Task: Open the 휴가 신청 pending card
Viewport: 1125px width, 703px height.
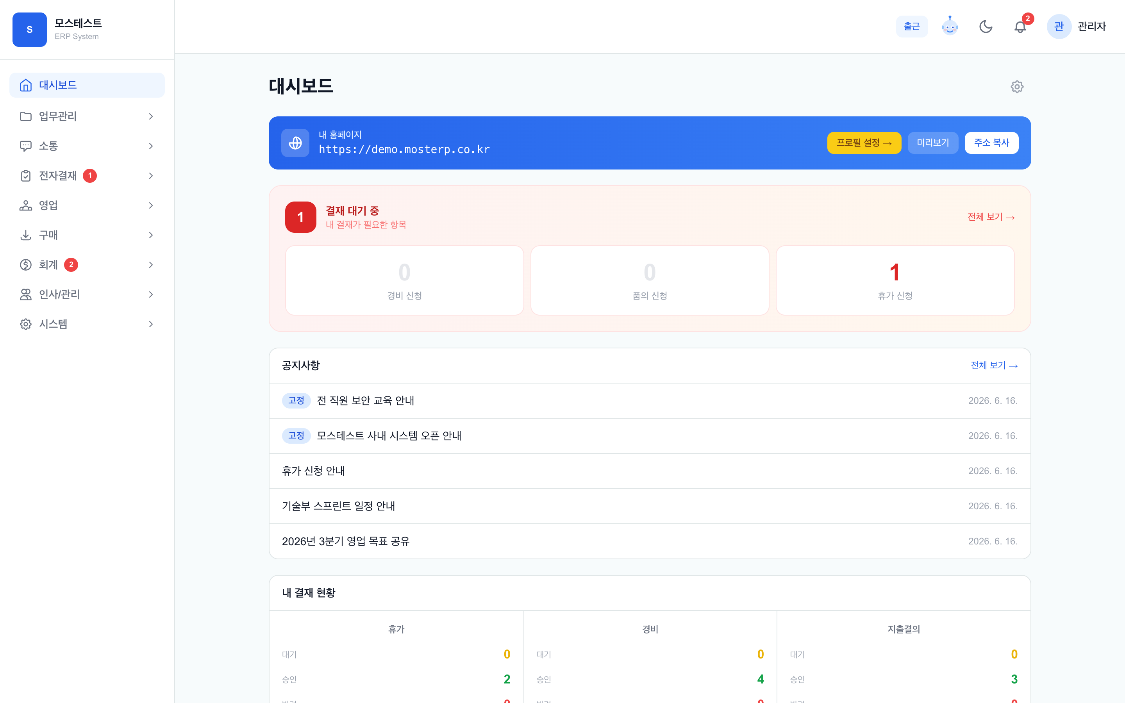Action: click(895, 280)
